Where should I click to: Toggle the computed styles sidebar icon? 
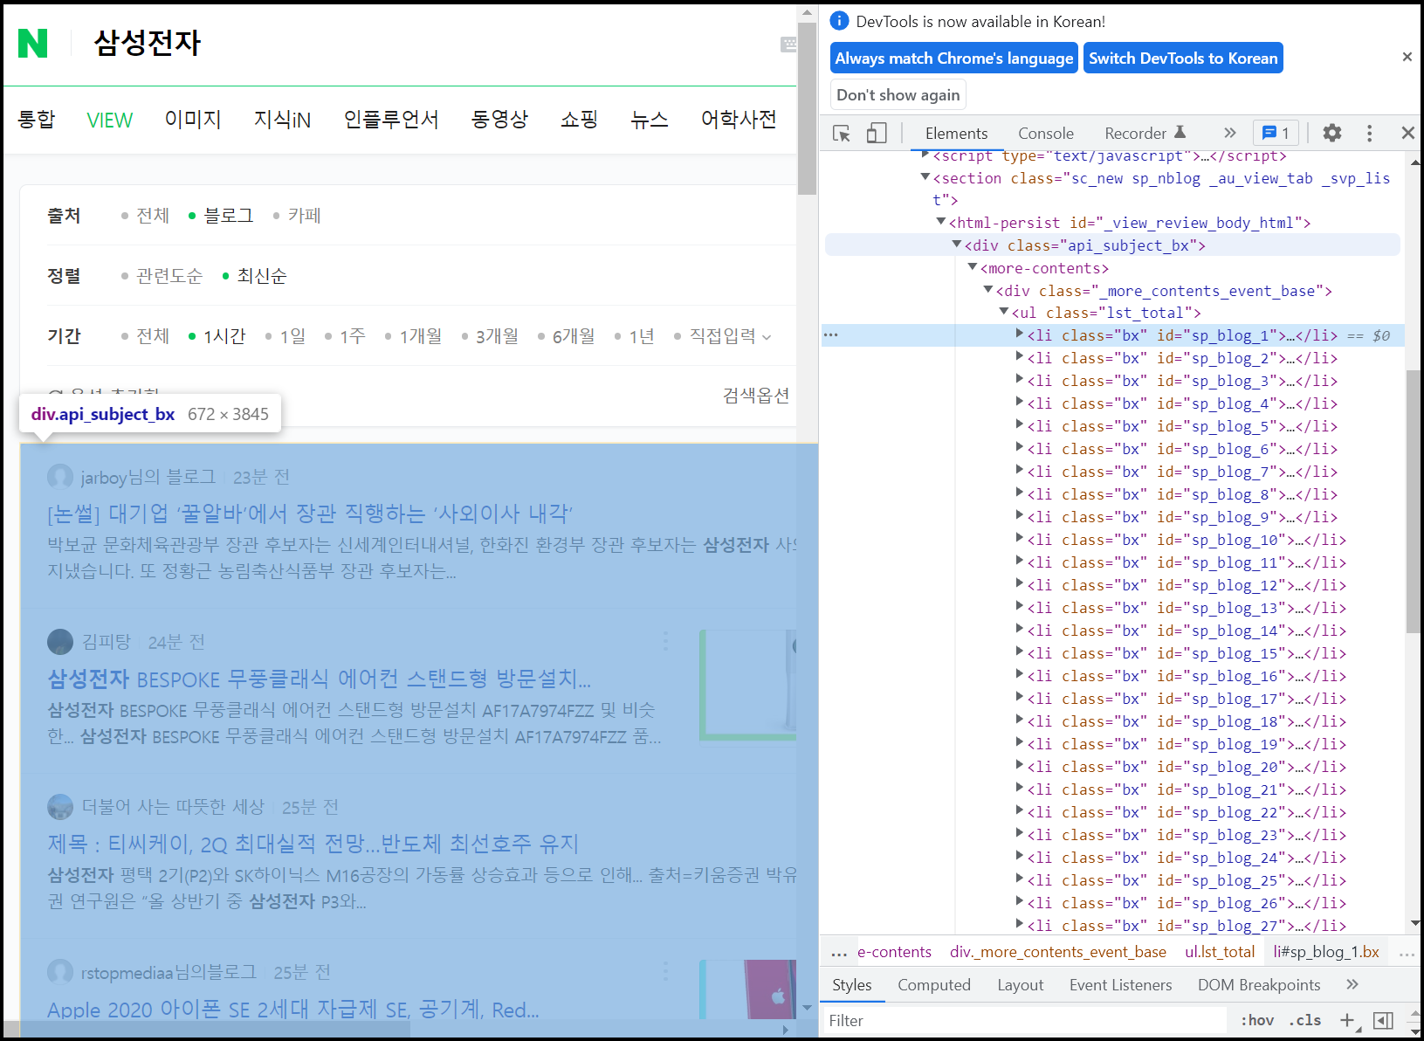(x=1383, y=1020)
